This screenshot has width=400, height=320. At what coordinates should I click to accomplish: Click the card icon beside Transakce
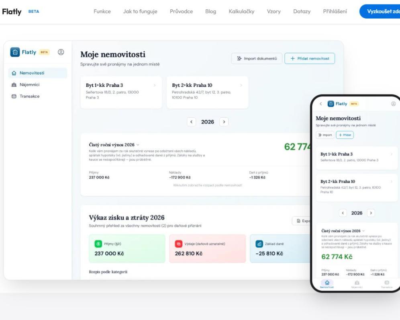tap(14, 96)
